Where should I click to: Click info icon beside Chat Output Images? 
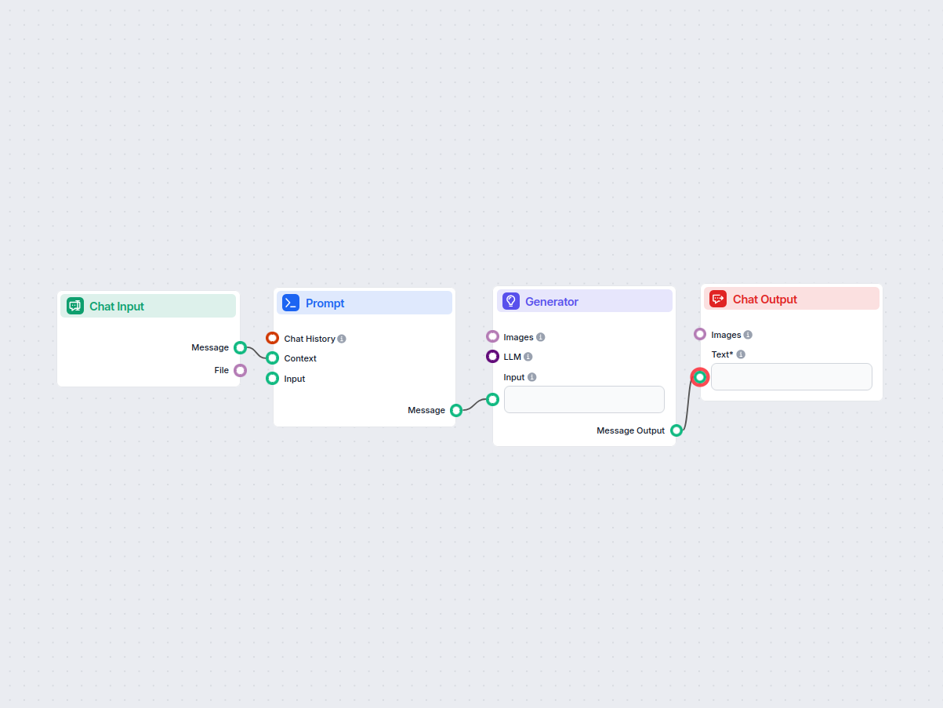point(748,335)
